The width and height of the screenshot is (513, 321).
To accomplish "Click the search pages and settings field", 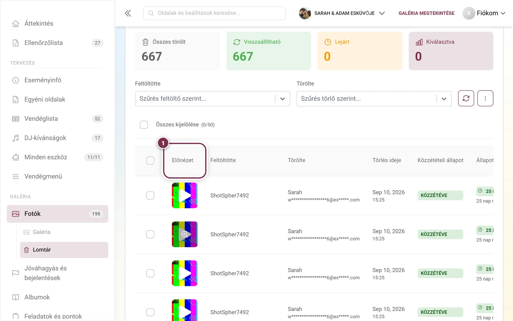I will [x=214, y=13].
